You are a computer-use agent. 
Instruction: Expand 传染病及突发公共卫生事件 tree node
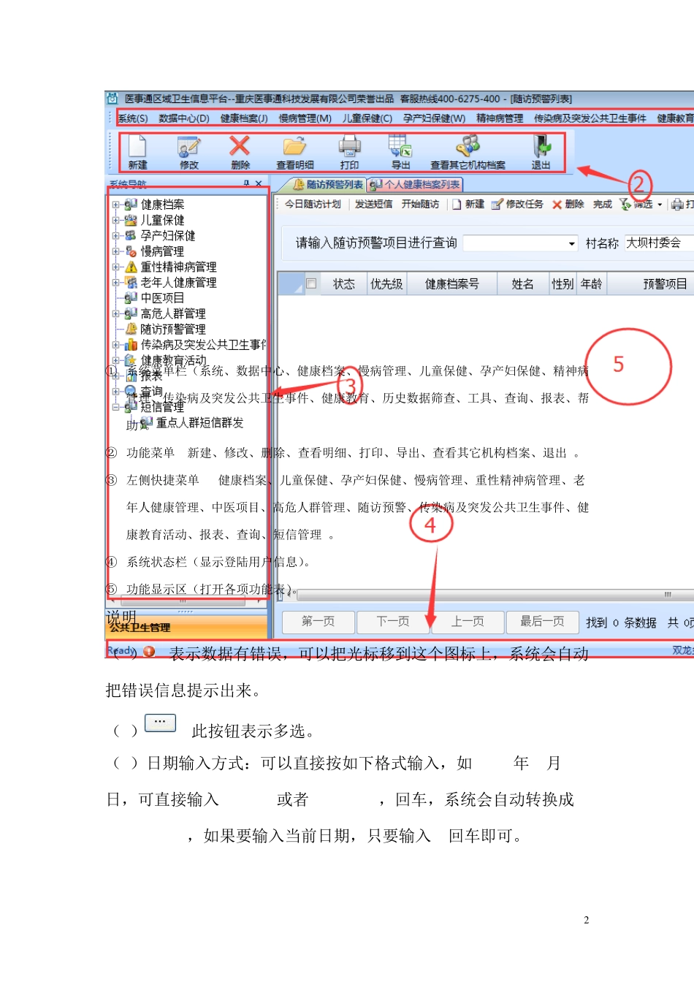click(x=115, y=345)
